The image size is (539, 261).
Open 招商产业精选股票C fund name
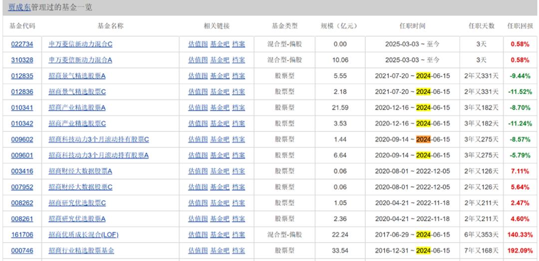(x=77, y=123)
